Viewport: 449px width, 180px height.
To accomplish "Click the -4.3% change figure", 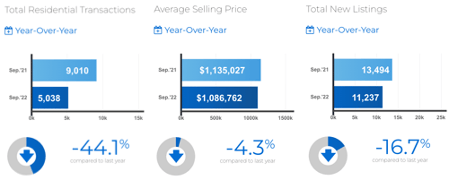I will tap(251, 148).
